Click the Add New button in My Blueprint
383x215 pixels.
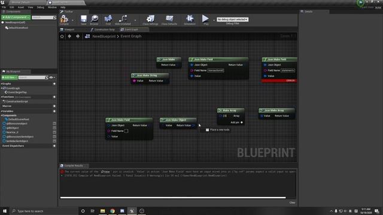pos(10,77)
